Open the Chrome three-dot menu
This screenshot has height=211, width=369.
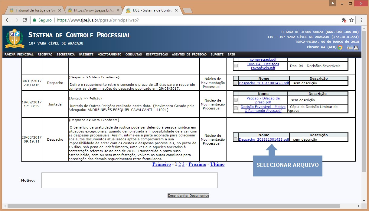click(x=361, y=20)
